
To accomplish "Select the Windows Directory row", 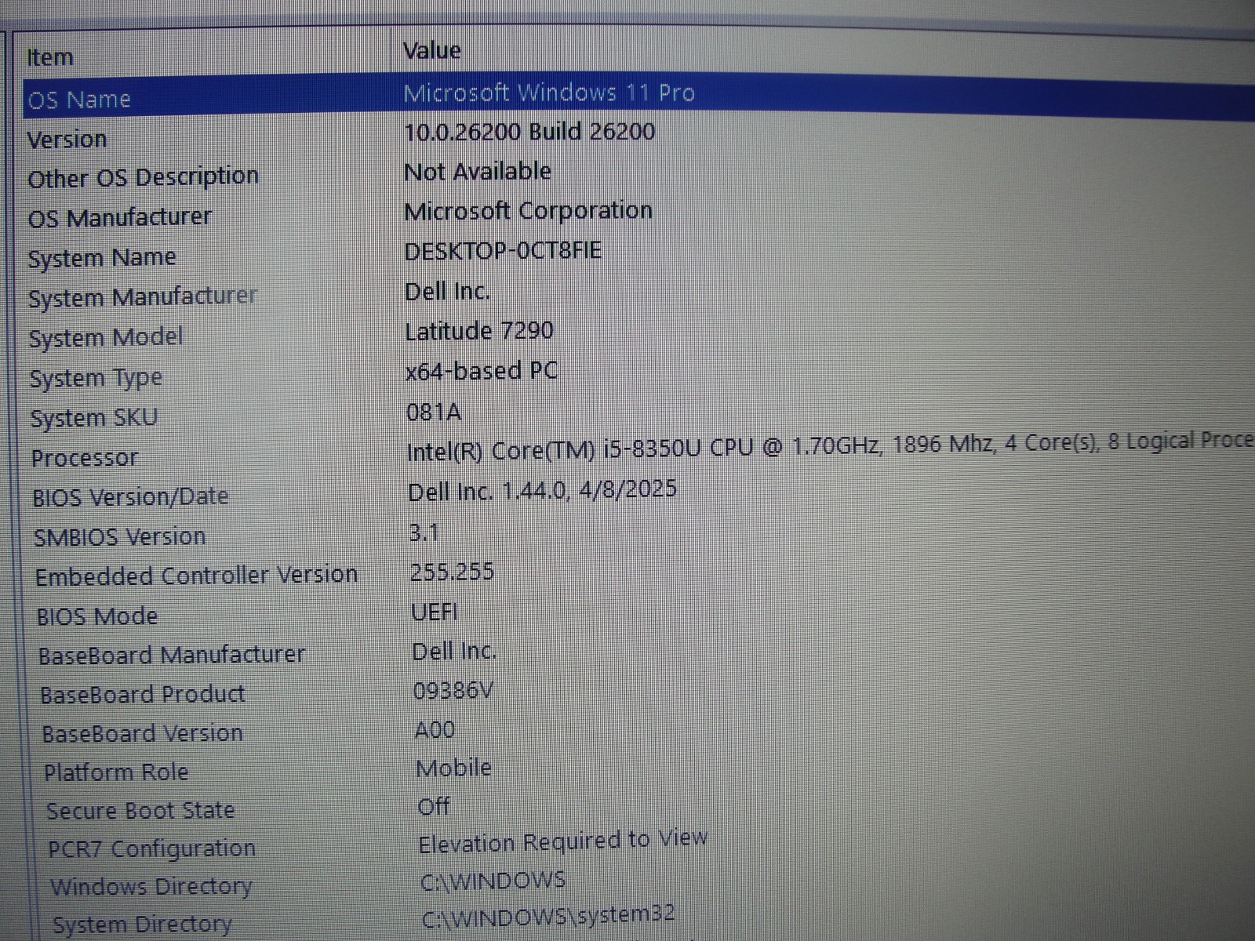I will click(x=151, y=887).
